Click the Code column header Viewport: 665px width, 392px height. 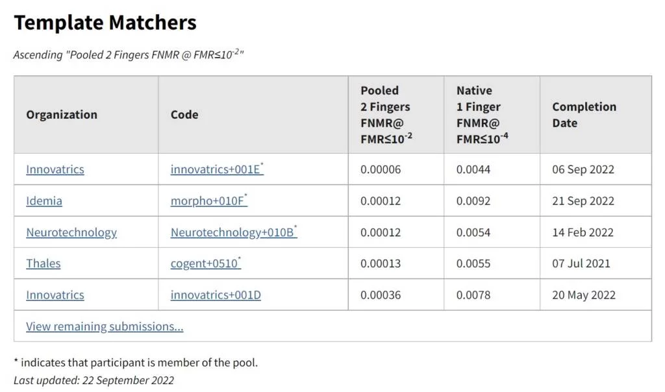(184, 114)
